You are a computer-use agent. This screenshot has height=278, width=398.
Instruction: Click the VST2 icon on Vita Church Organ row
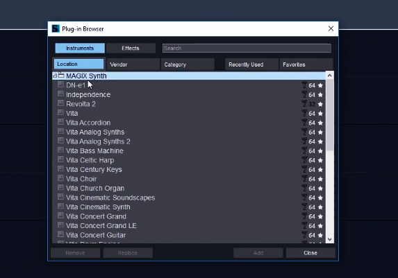point(304,189)
